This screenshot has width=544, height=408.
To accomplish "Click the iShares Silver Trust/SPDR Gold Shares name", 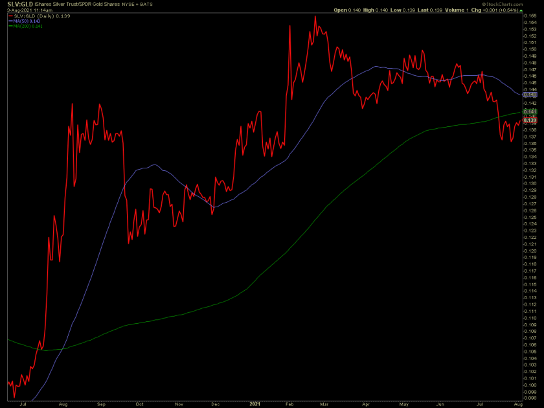I will pyautogui.click(x=78, y=5).
